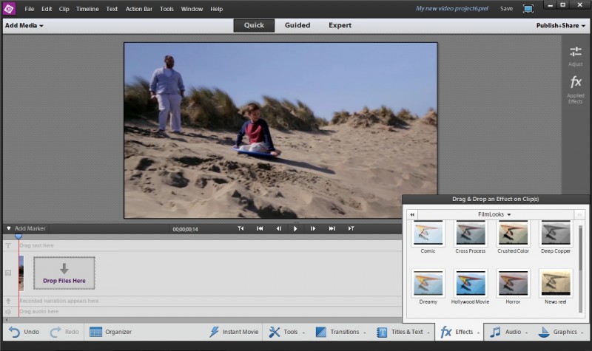
Task: Select the Hollywood Movie effect thumbnail
Action: pyautogui.click(x=471, y=282)
